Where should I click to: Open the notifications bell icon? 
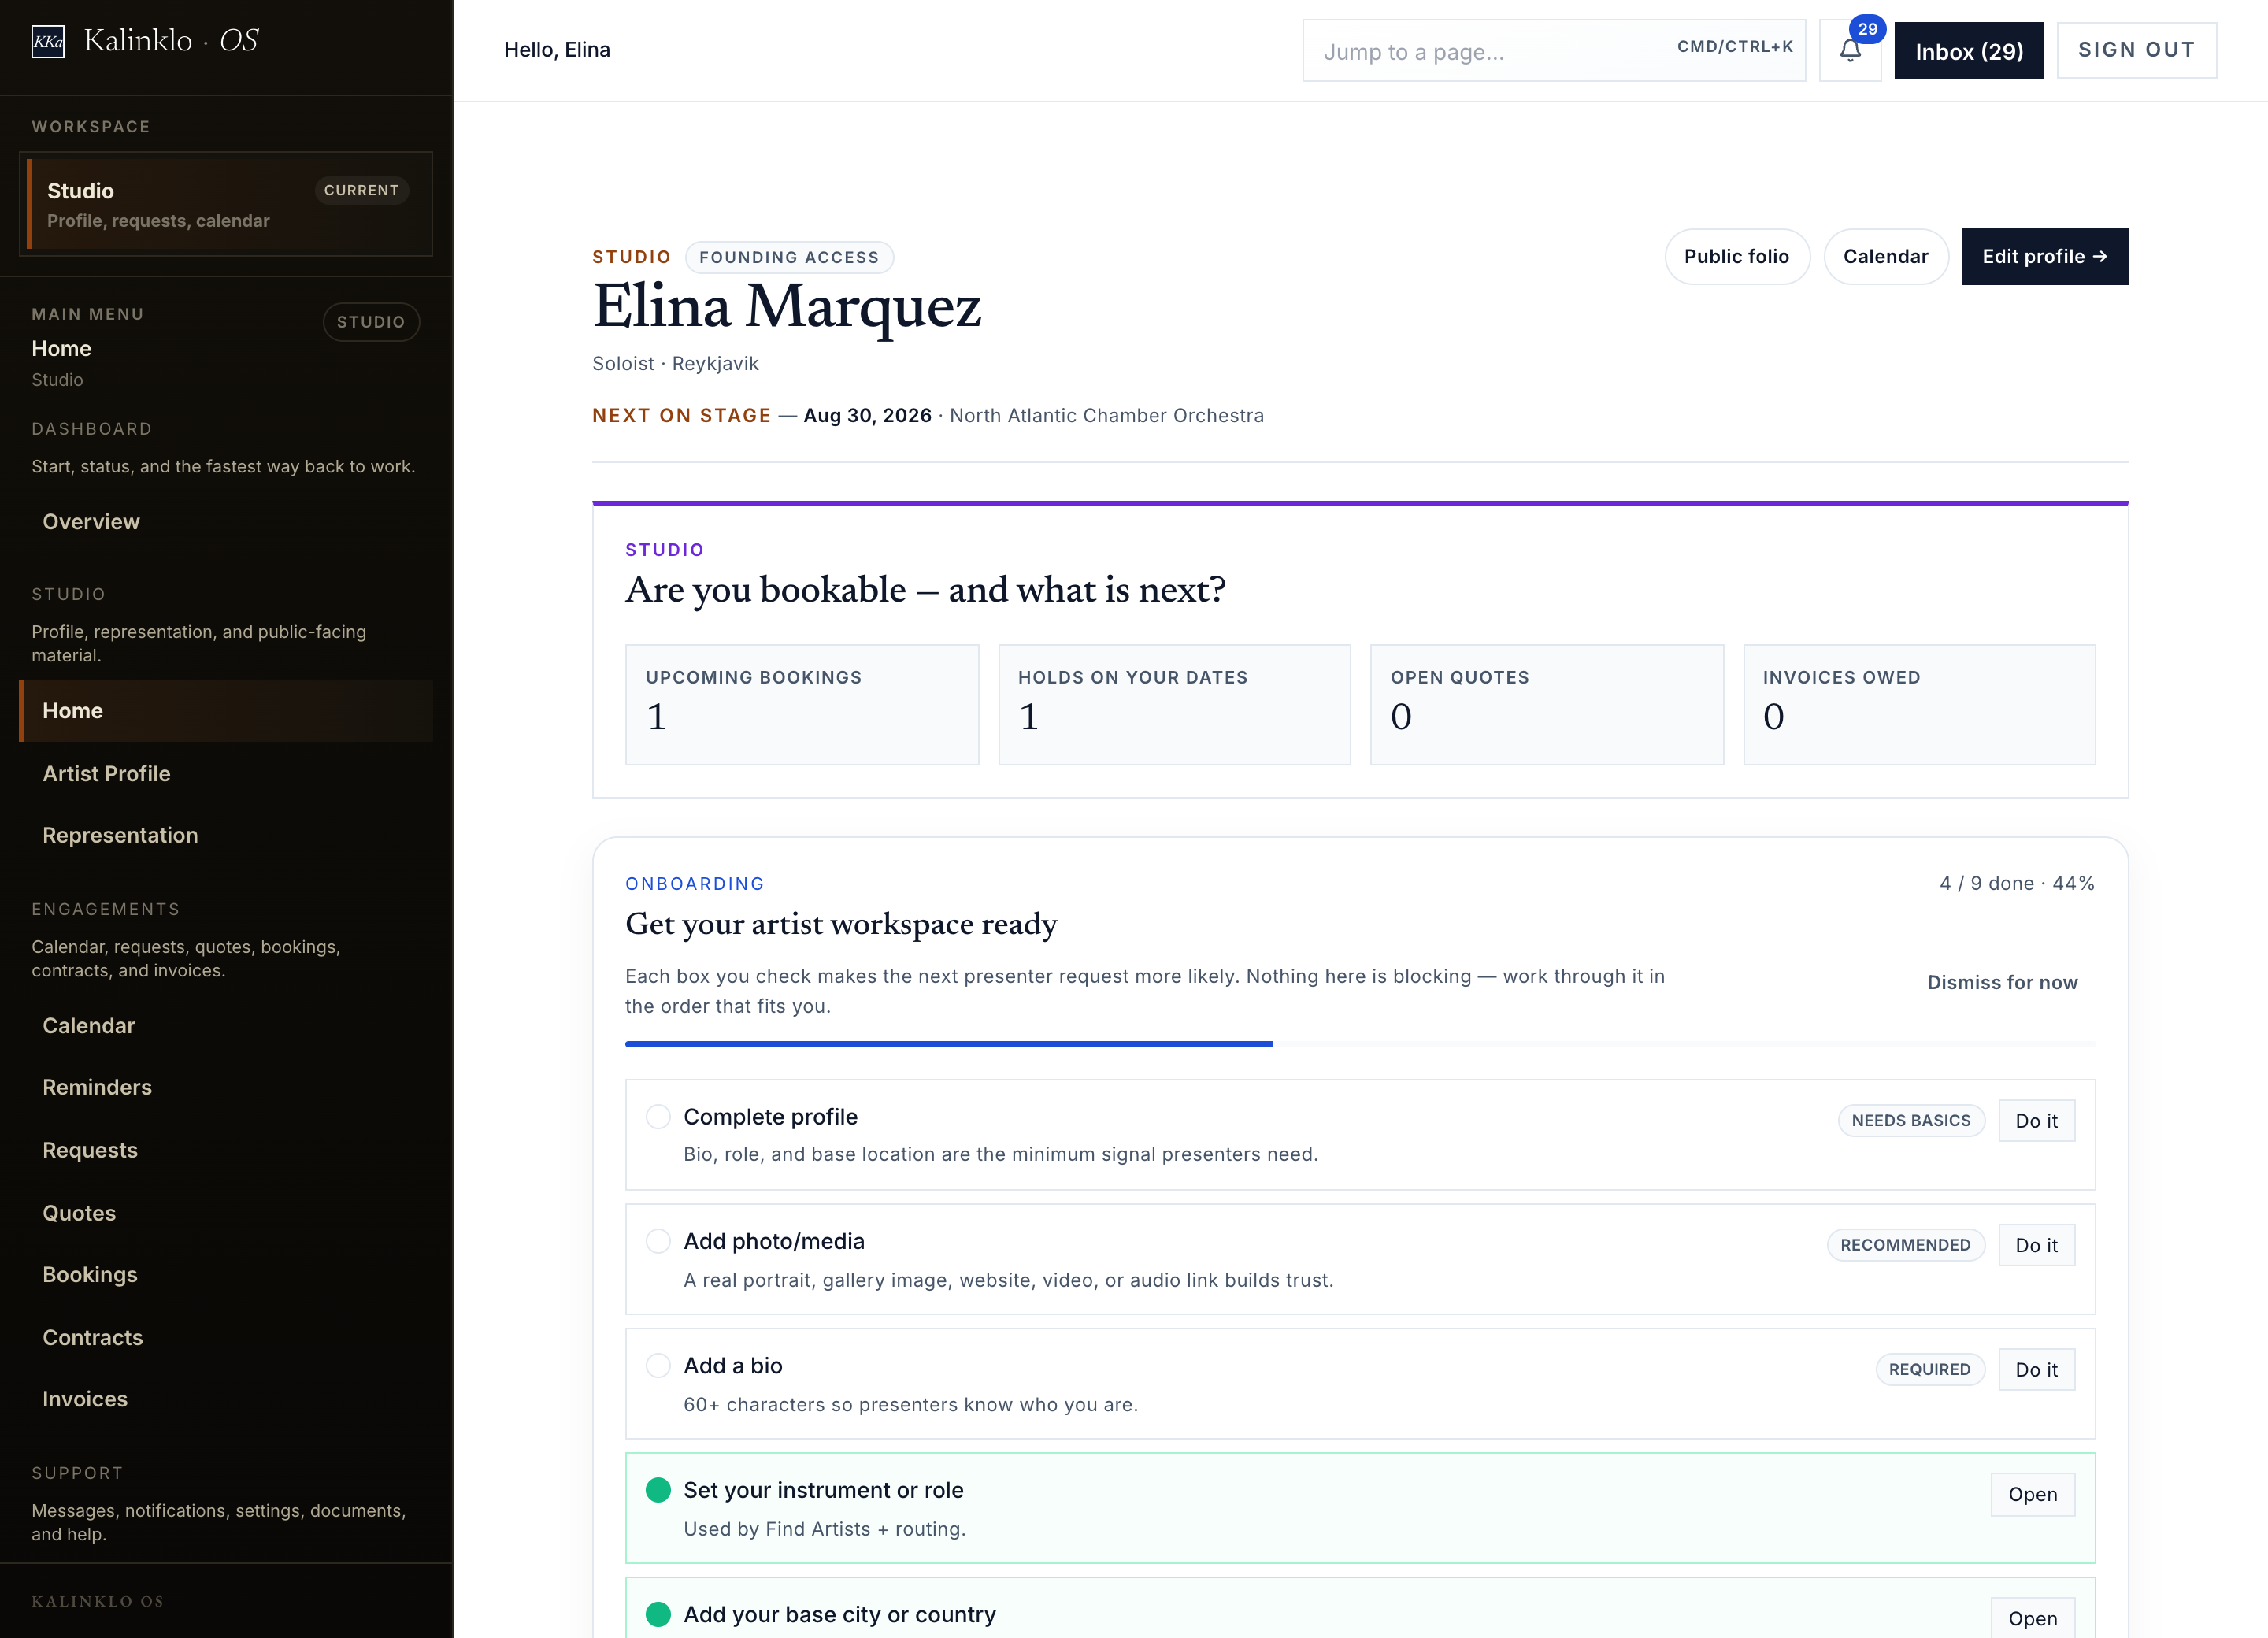tap(1849, 50)
